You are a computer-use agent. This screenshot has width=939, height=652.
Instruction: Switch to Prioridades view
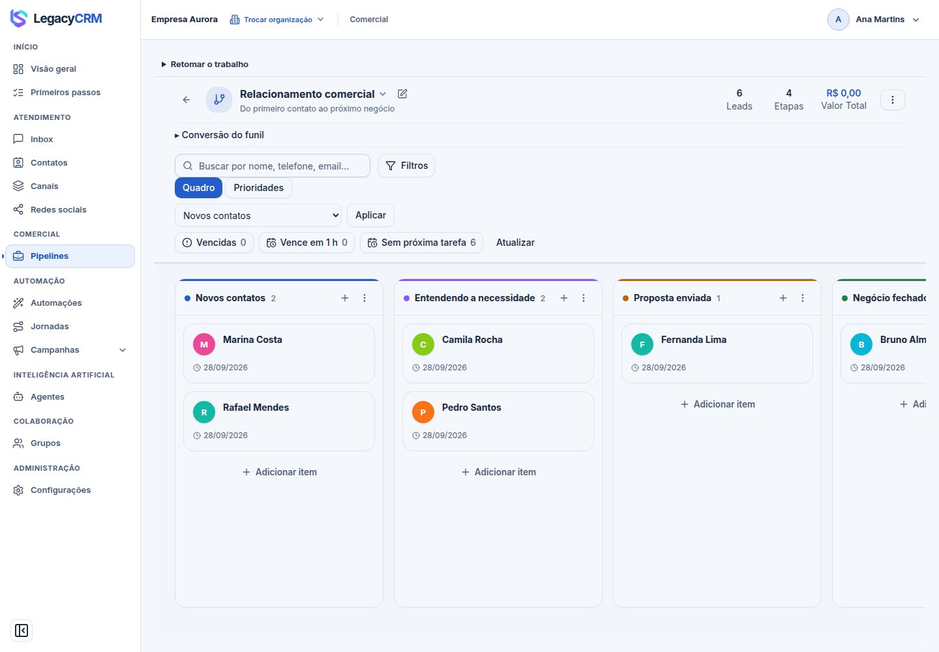click(258, 188)
